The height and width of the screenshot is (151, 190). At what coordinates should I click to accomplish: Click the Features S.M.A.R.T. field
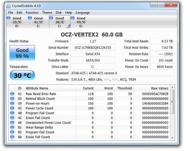(x=122, y=80)
